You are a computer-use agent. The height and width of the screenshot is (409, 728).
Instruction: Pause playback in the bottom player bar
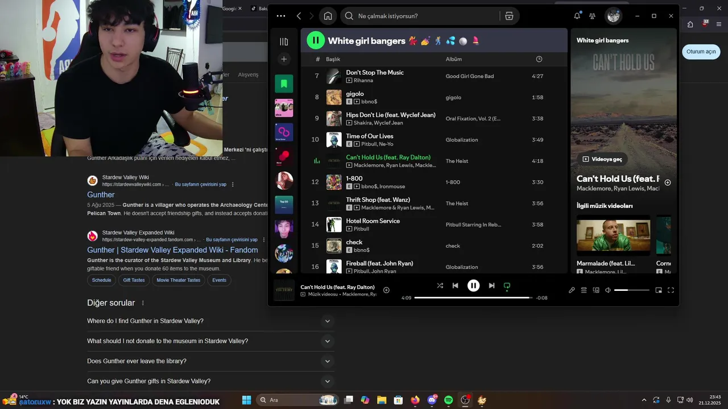pyautogui.click(x=473, y=286)
